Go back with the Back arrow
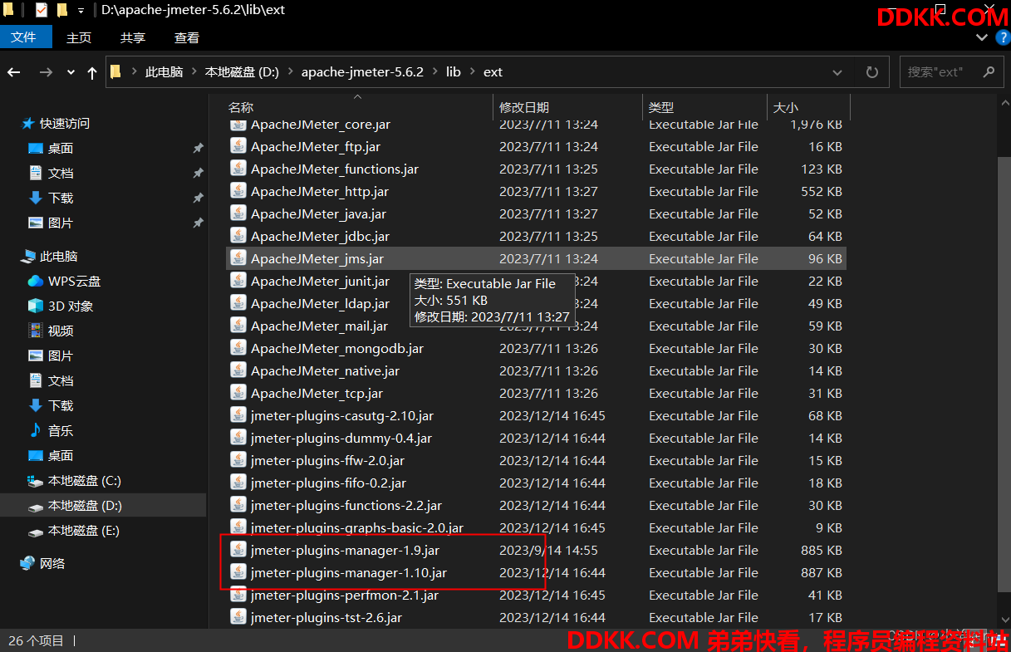Viewport: 1011px width, 652px height. click(x=14, y=72)
